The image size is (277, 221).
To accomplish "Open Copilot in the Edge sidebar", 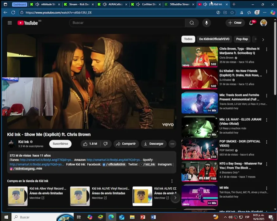I will (x=273, y=13).
